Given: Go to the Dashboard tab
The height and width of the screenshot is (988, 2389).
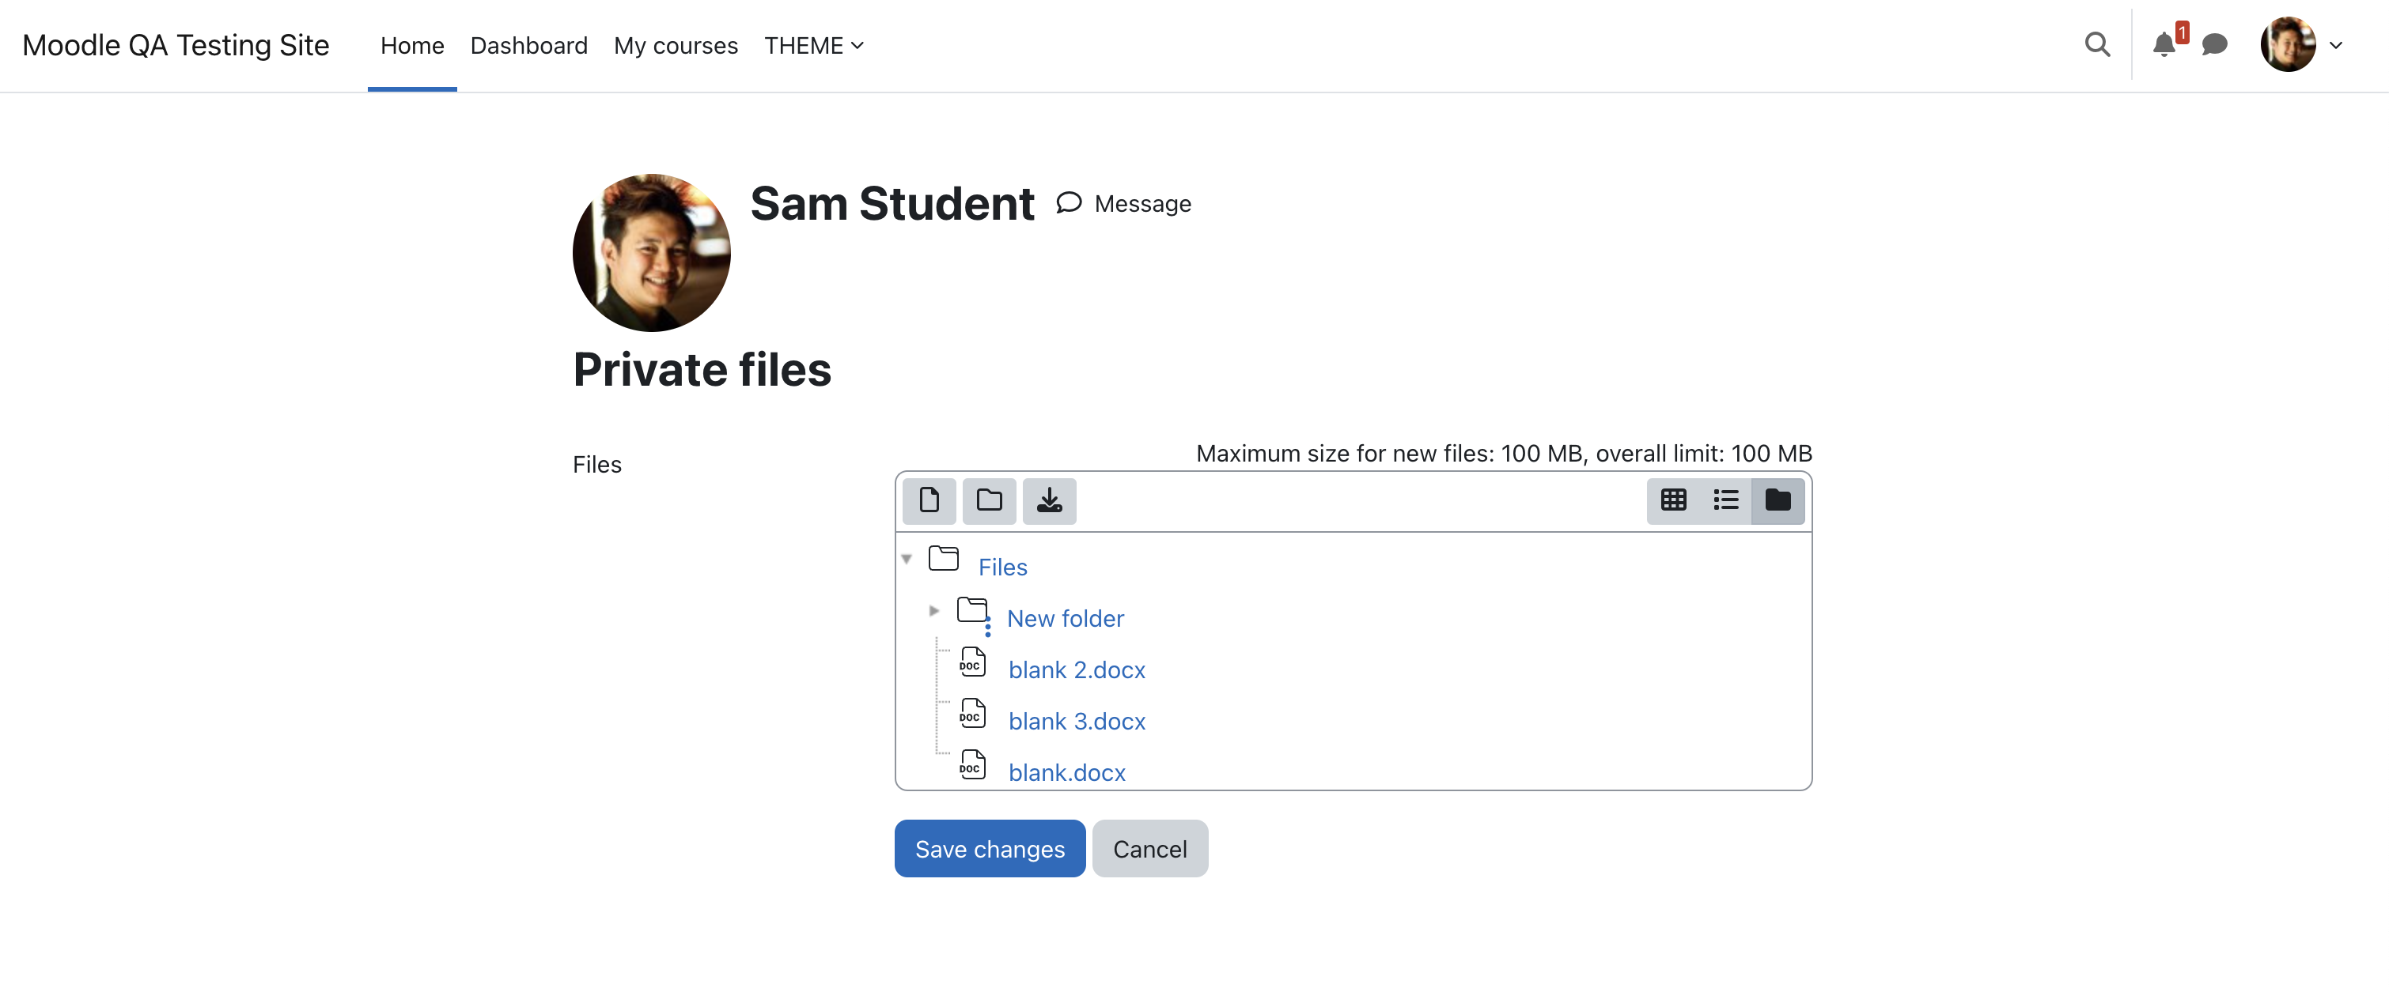Looking at the screenshot, I should tap(528, 45).
